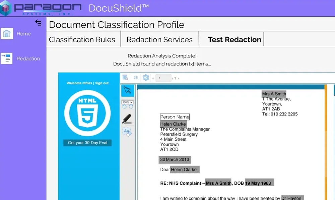Select the text redaction eraser tool

click(127, 132)
